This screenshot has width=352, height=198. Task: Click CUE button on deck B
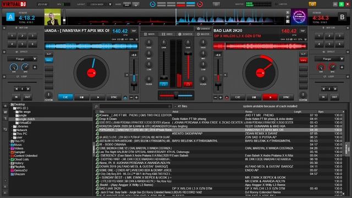(x=238, y=97)
